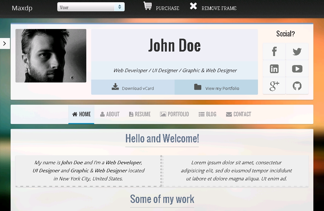
Task: Click the Download vCard button
Action: point(133,87)
